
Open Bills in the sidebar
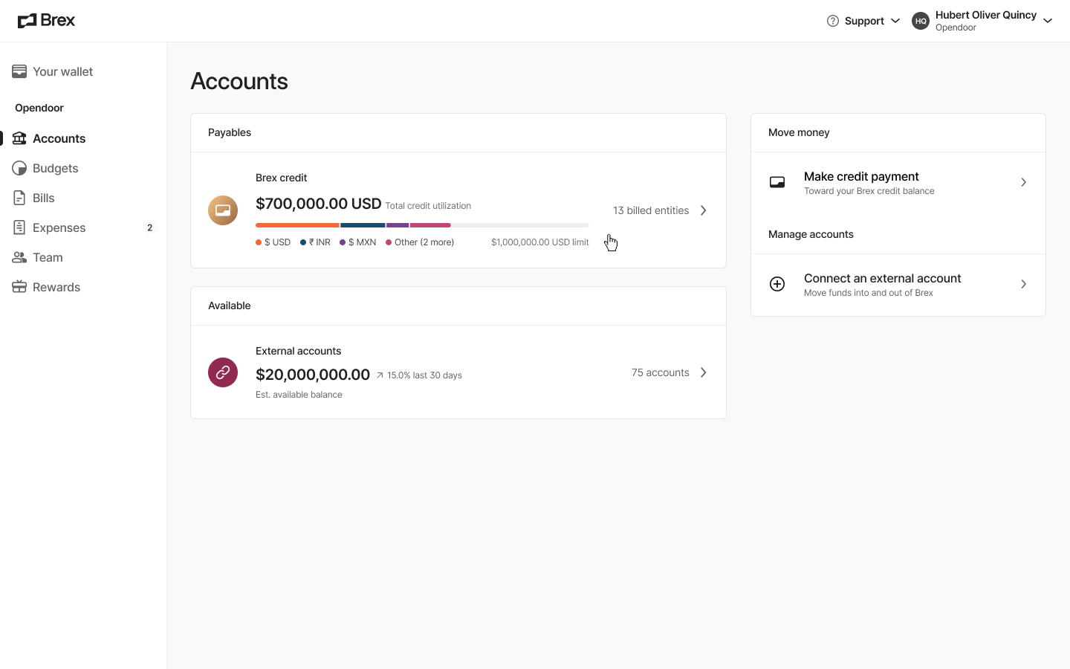pyautogui.click(x=43, y=198)
